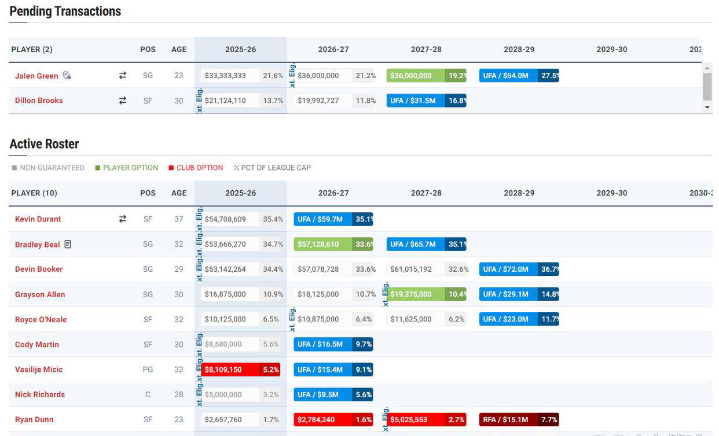Click trade arrows icon beside Dillon Brooks
Viewport: 719px width, 436px height.
[123, 100]
